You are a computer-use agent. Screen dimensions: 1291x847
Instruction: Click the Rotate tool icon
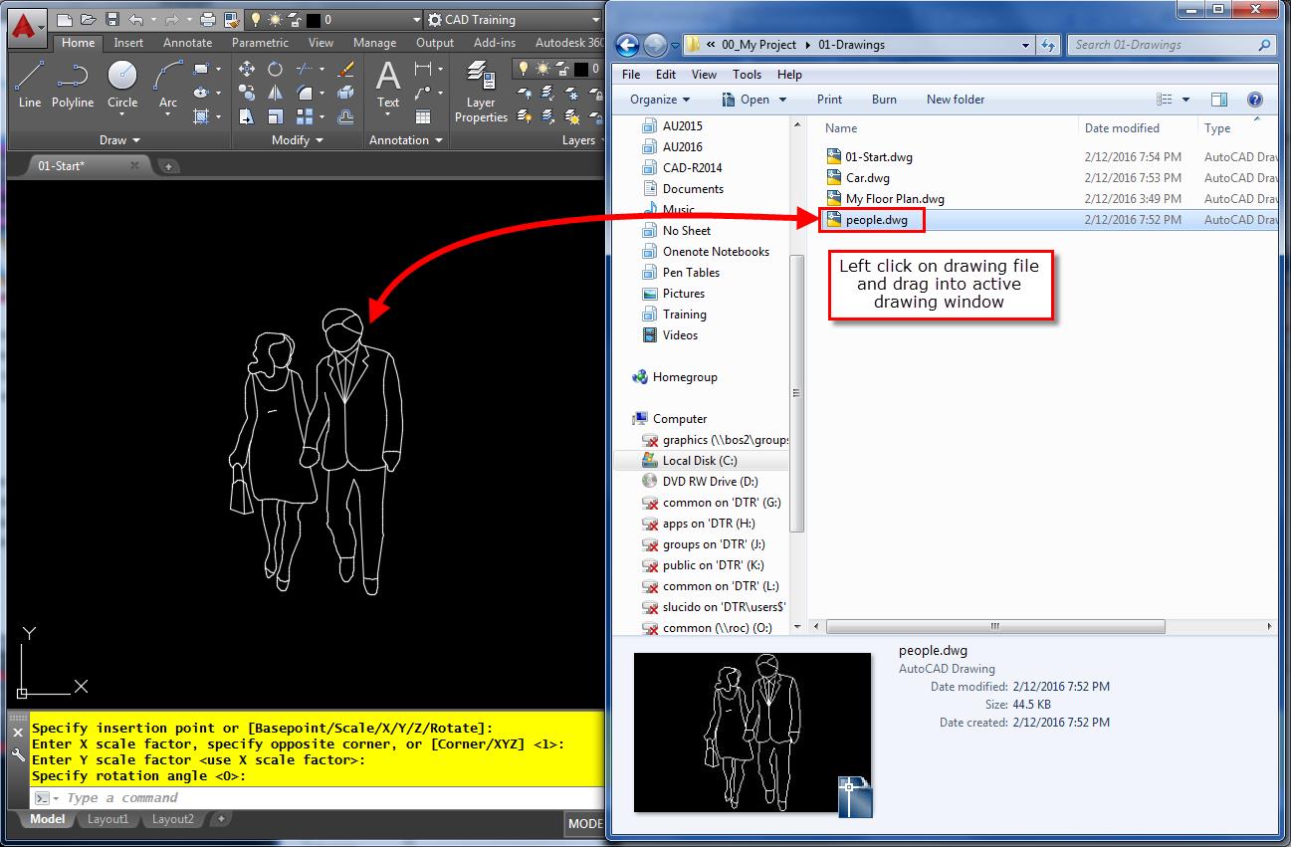click(x=275, y=69)
